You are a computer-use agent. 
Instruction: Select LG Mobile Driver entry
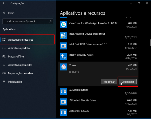click(x=98, y=91)
